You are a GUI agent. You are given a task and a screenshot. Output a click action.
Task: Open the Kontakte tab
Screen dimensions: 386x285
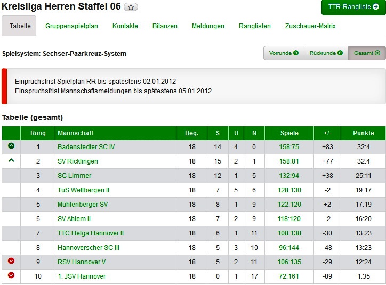click(125, 26)
